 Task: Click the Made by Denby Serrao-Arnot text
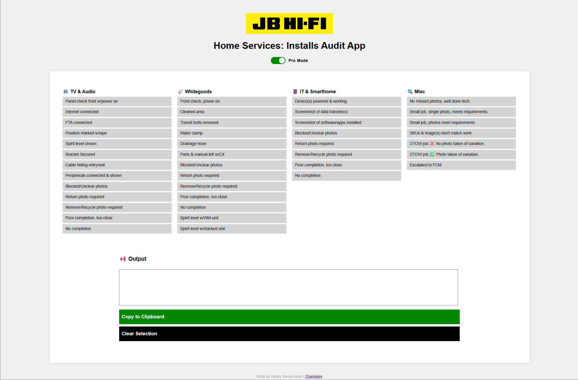(279, 376)
